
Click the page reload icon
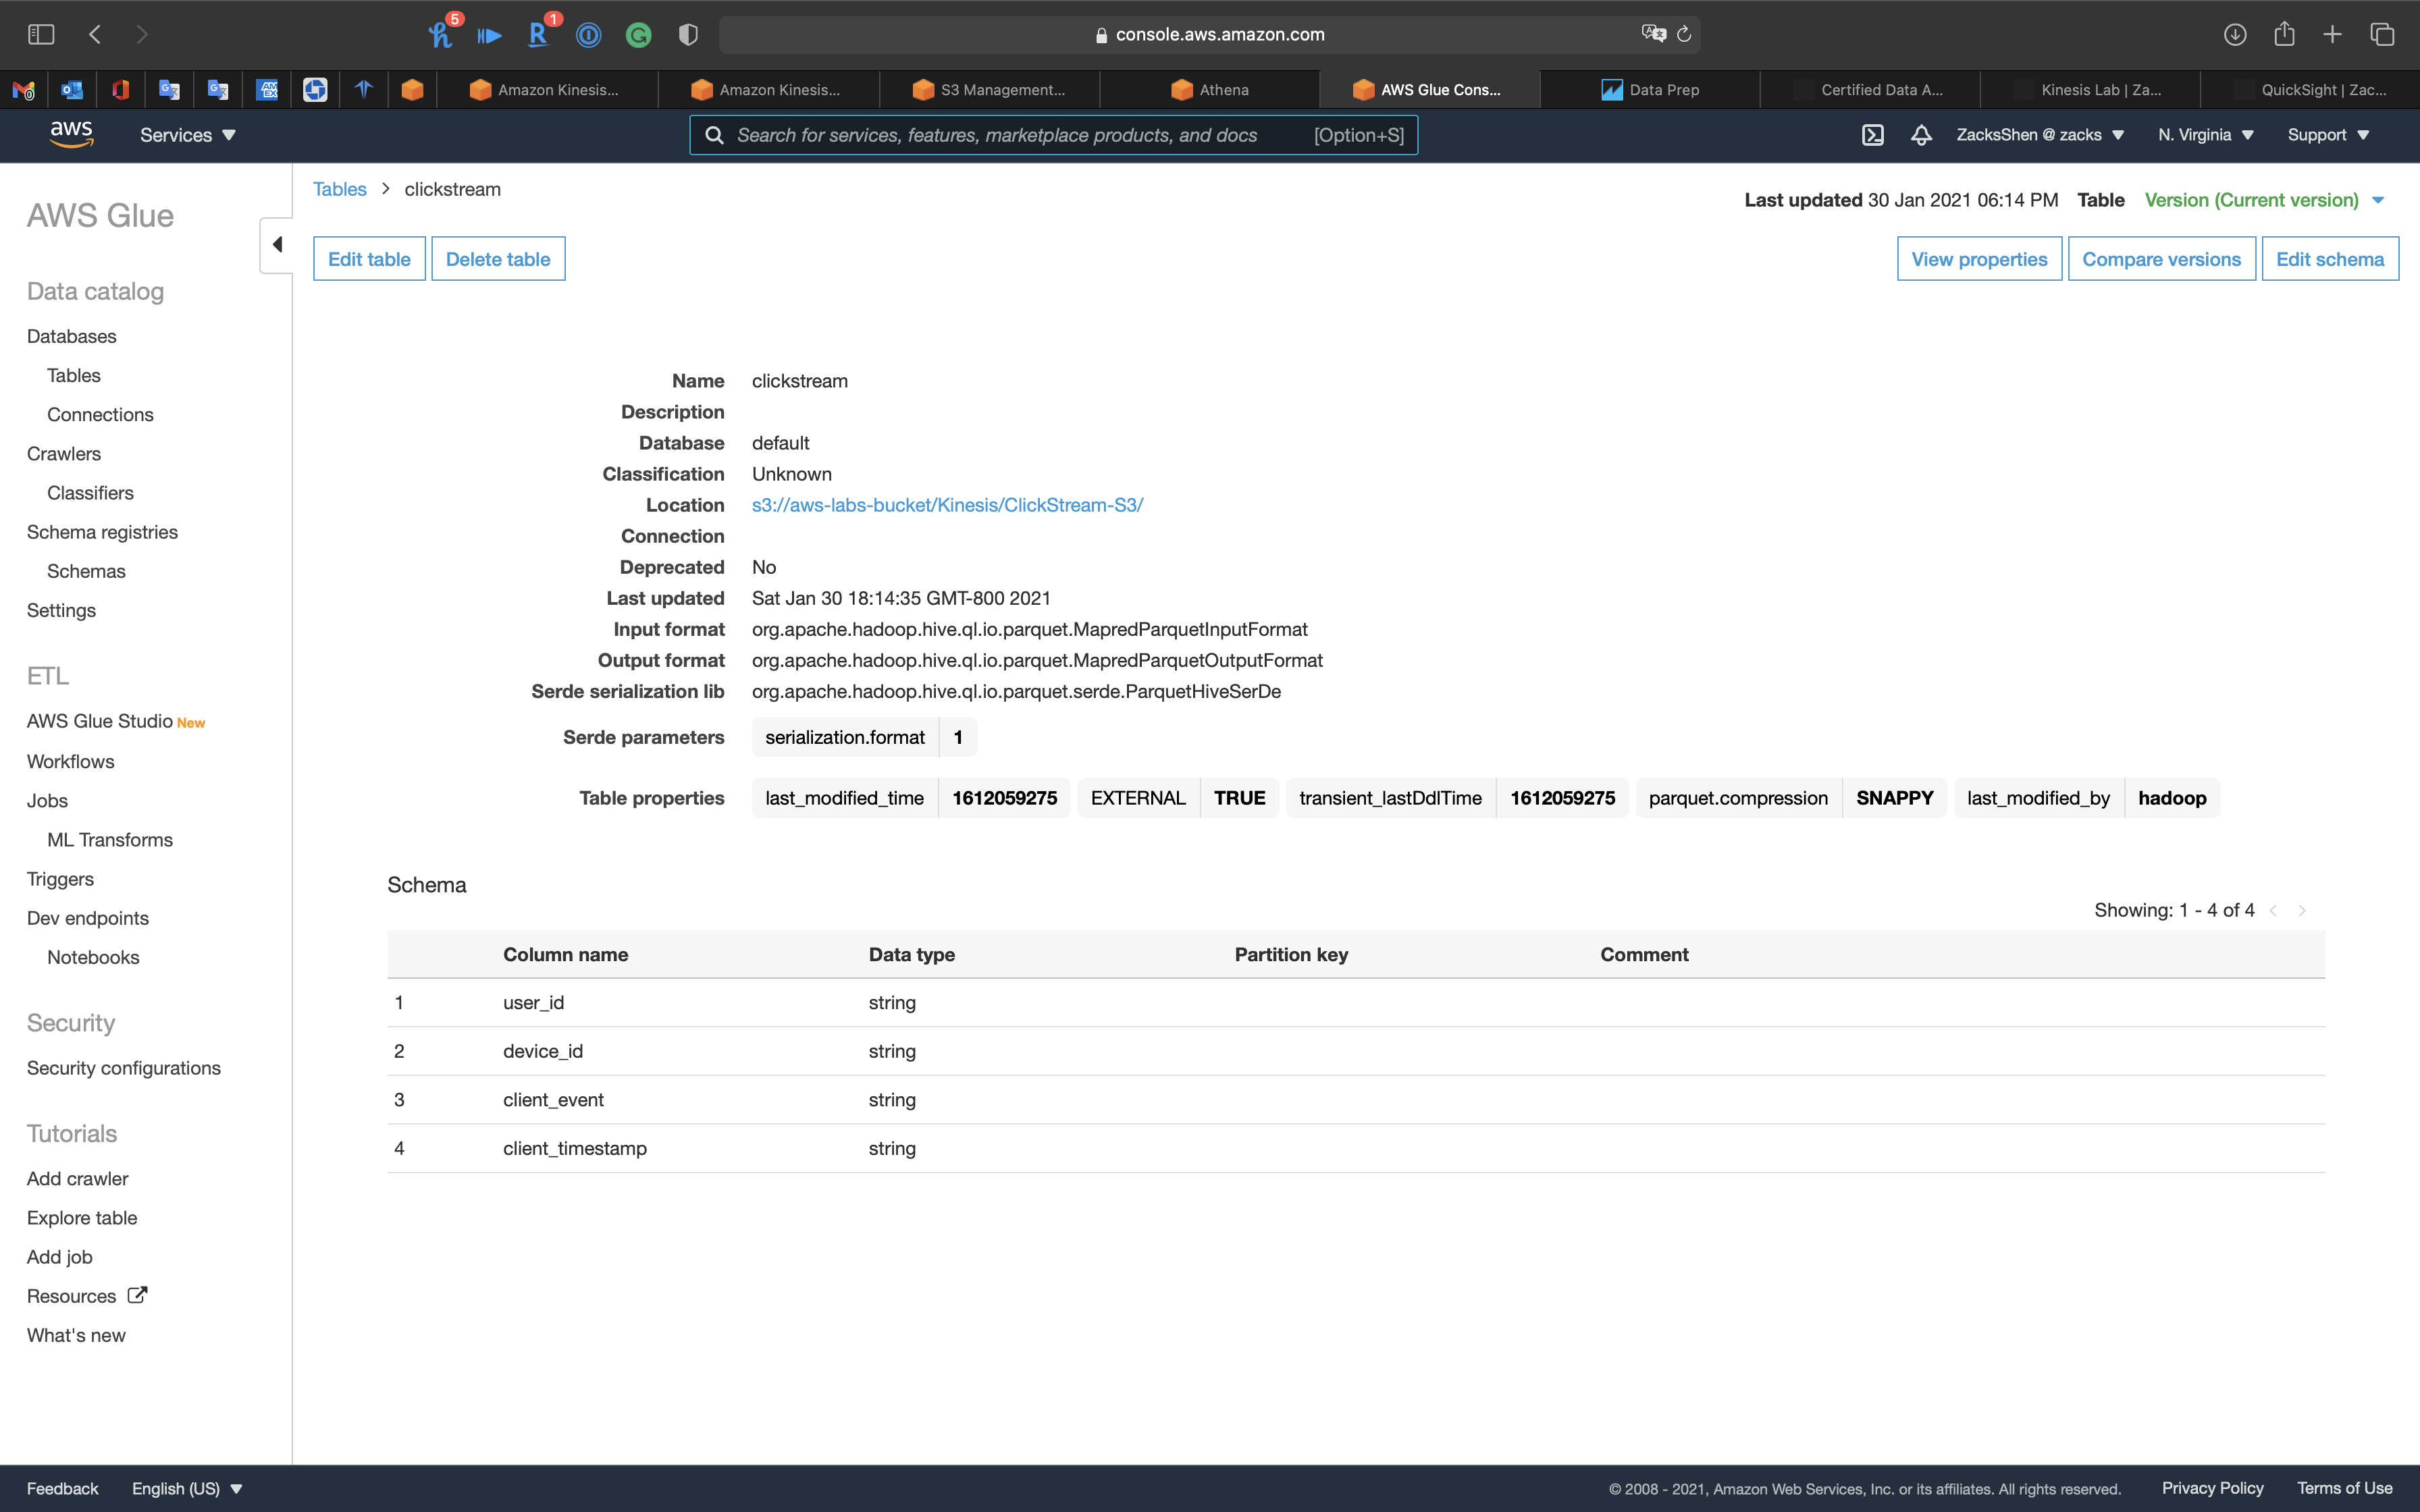tap(1684, 35)
